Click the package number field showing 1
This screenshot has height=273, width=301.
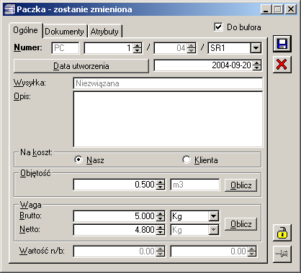point(109,48)
